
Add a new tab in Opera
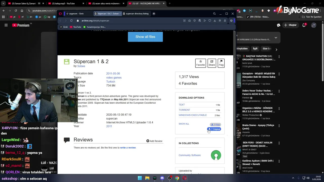[154, 14]
